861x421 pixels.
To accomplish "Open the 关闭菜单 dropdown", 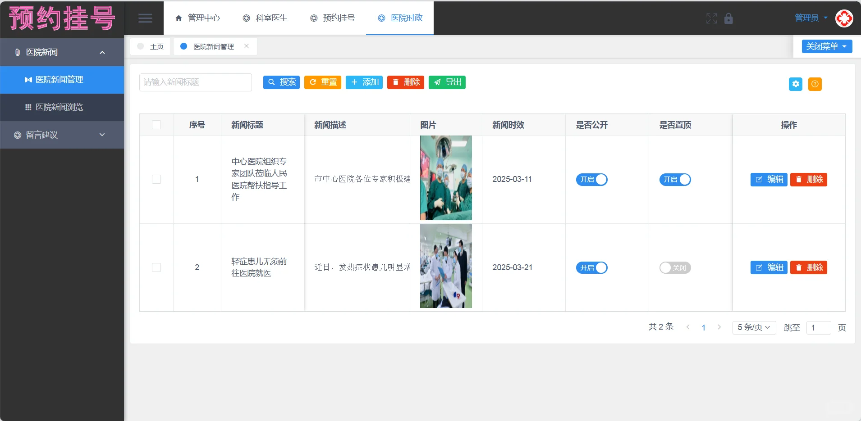I will tap(826, 46).
